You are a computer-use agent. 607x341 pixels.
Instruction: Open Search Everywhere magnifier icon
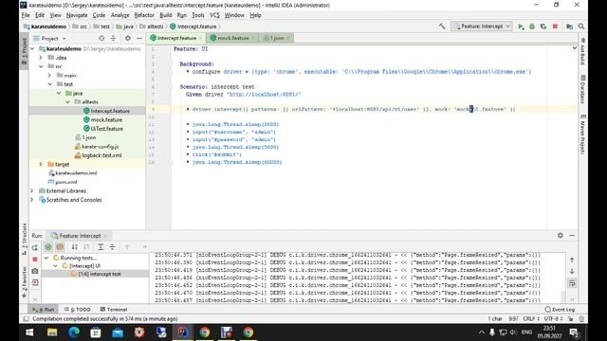click(581, 27)
